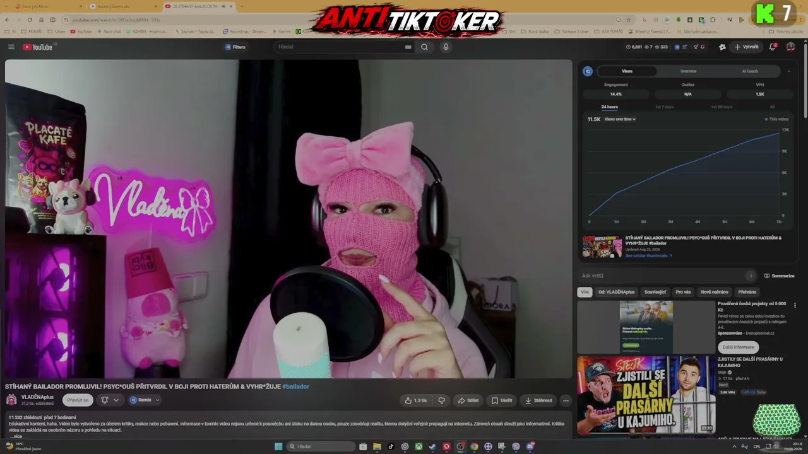The height and width of the screenshot is (454, 808).
Task: Open a new browser tab
Action: (x=243, y=6)
